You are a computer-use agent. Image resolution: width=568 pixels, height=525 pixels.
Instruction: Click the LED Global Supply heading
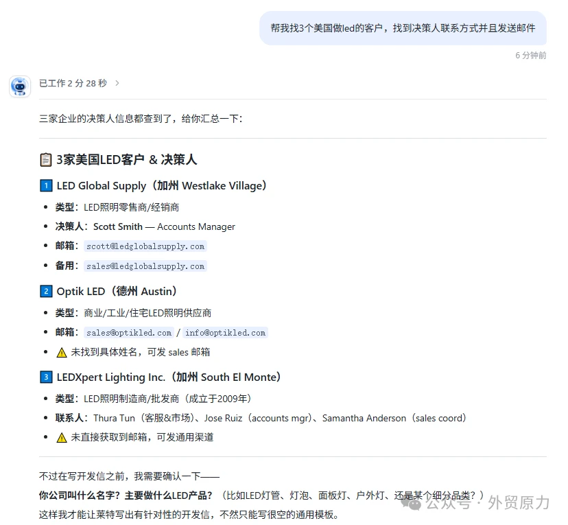[x=162, y=186]
